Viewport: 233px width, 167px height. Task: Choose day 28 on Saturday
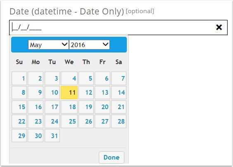point(119,122)
